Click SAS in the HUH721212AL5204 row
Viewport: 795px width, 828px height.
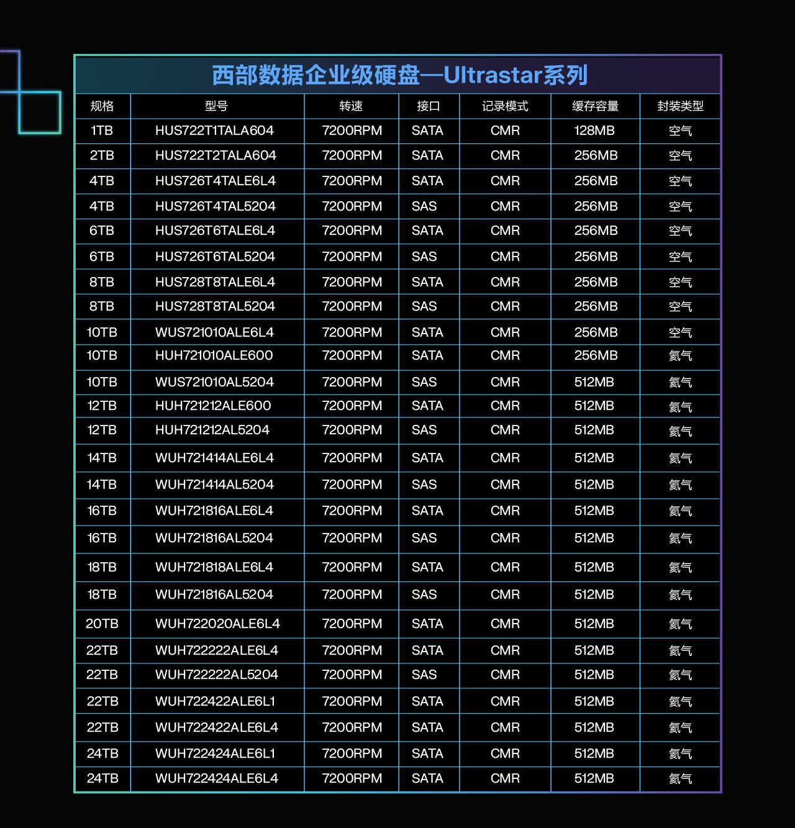click(x=424, y=430)
